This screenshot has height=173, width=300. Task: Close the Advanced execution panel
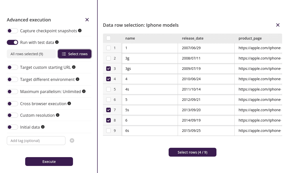tap(87, 19)
